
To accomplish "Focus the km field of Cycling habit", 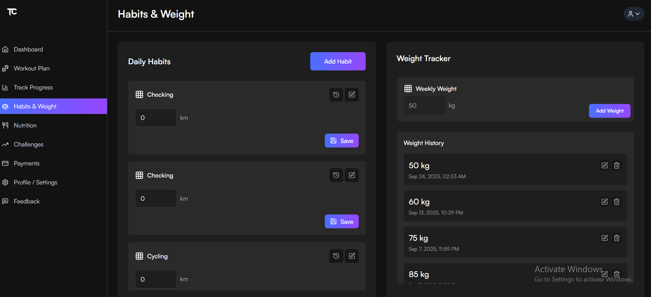I will point(155,279).
